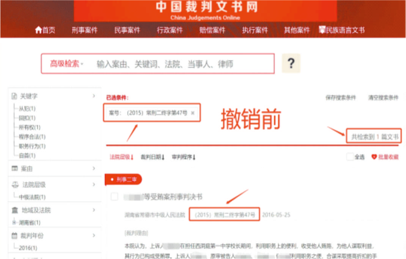Viewport: 406px width, 259px height.
Task: Select keyword 所有权(1)
Action: point(30,127)
